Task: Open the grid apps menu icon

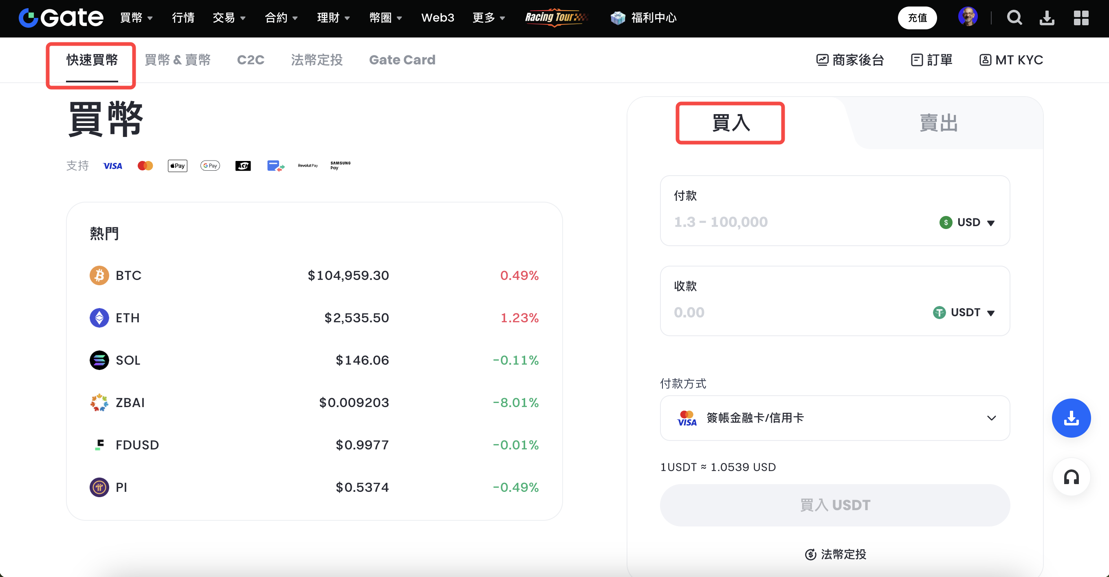Action: click(1080, 18)
